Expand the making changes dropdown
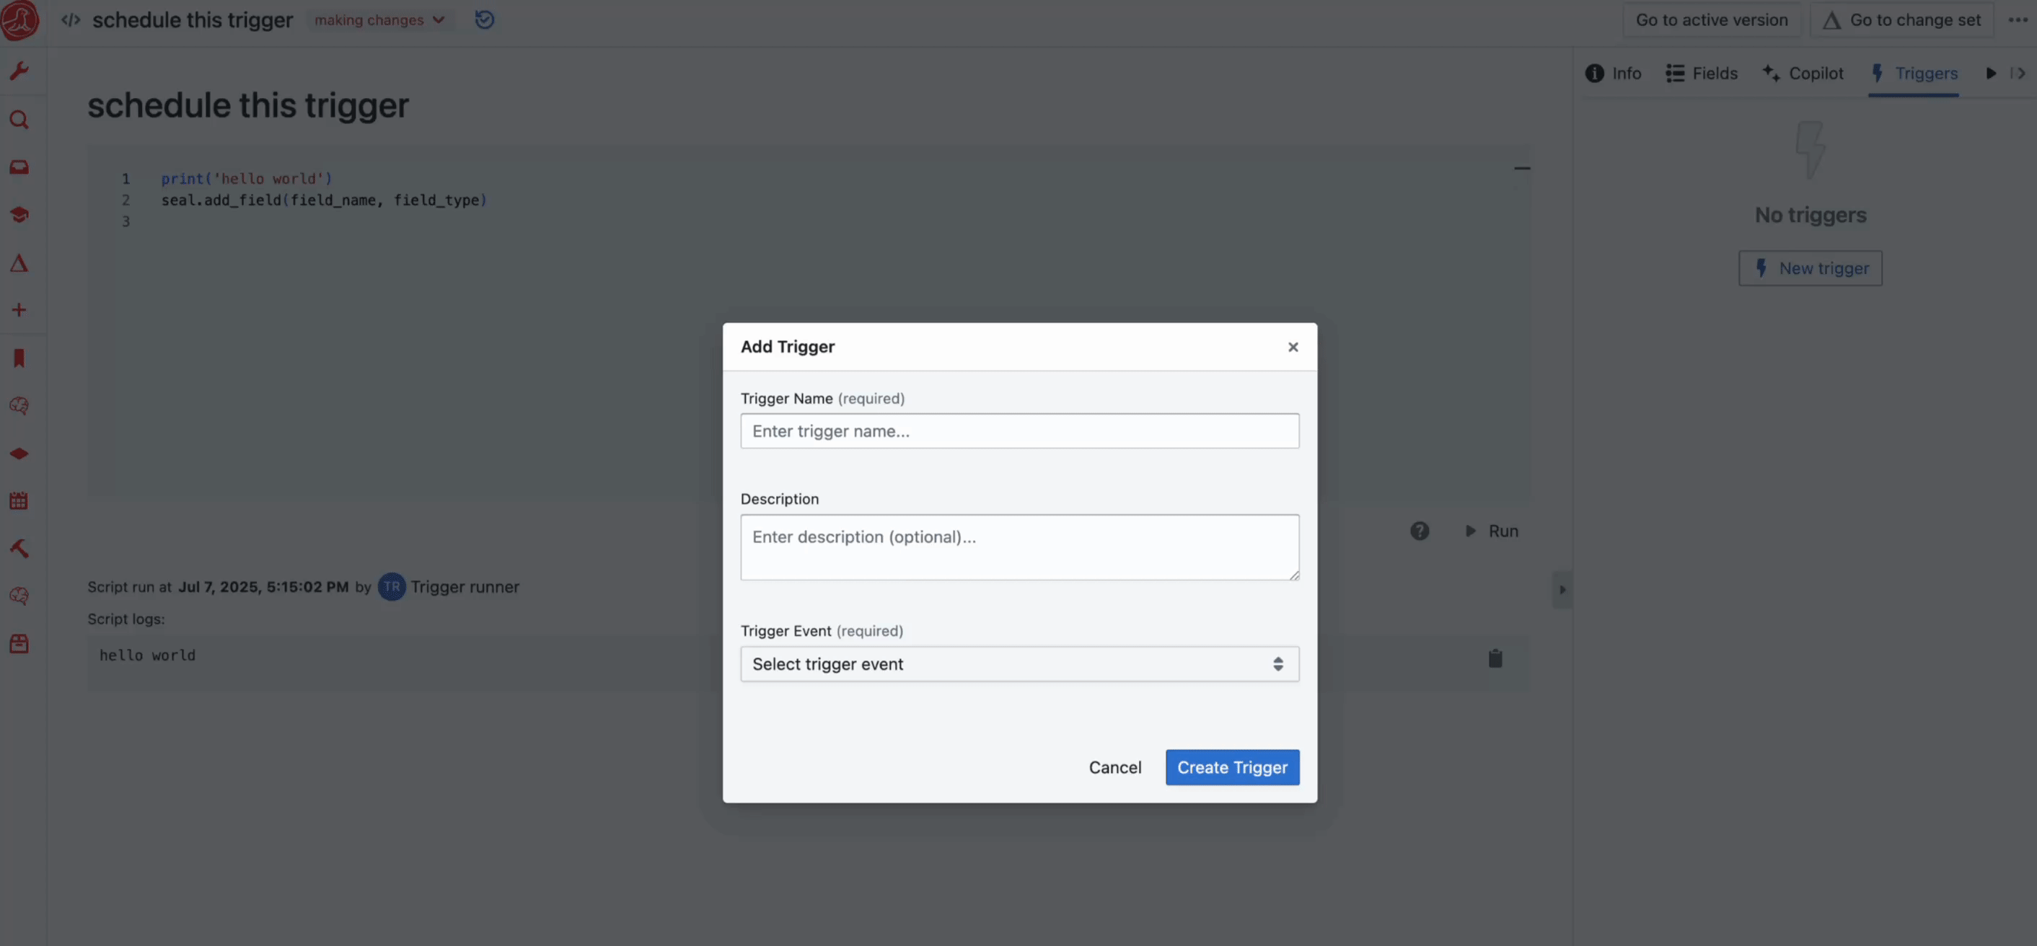Image resolution: width=2037 pixels, height=946 pixels. pos(379,19)
